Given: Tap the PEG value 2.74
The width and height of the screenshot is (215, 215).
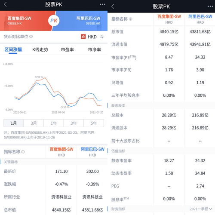Looking at the screenshot, I should point(200,186).
